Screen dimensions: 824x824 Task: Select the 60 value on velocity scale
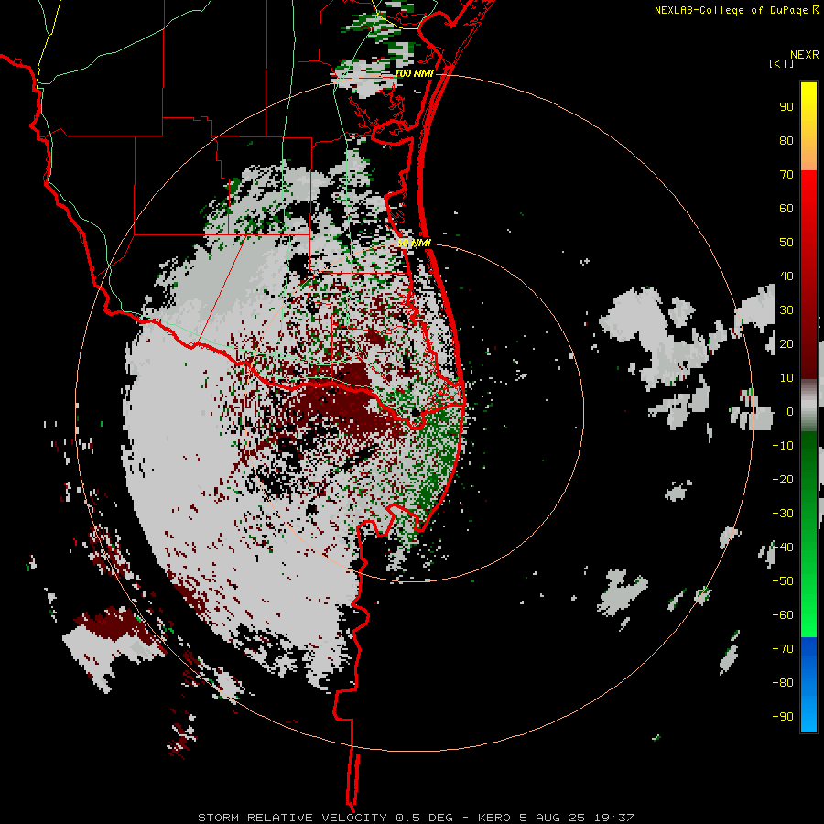tap(786, 209)
